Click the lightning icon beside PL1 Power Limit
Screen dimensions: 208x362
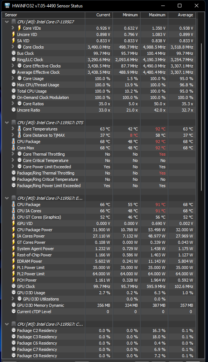[x=14, y=268]
